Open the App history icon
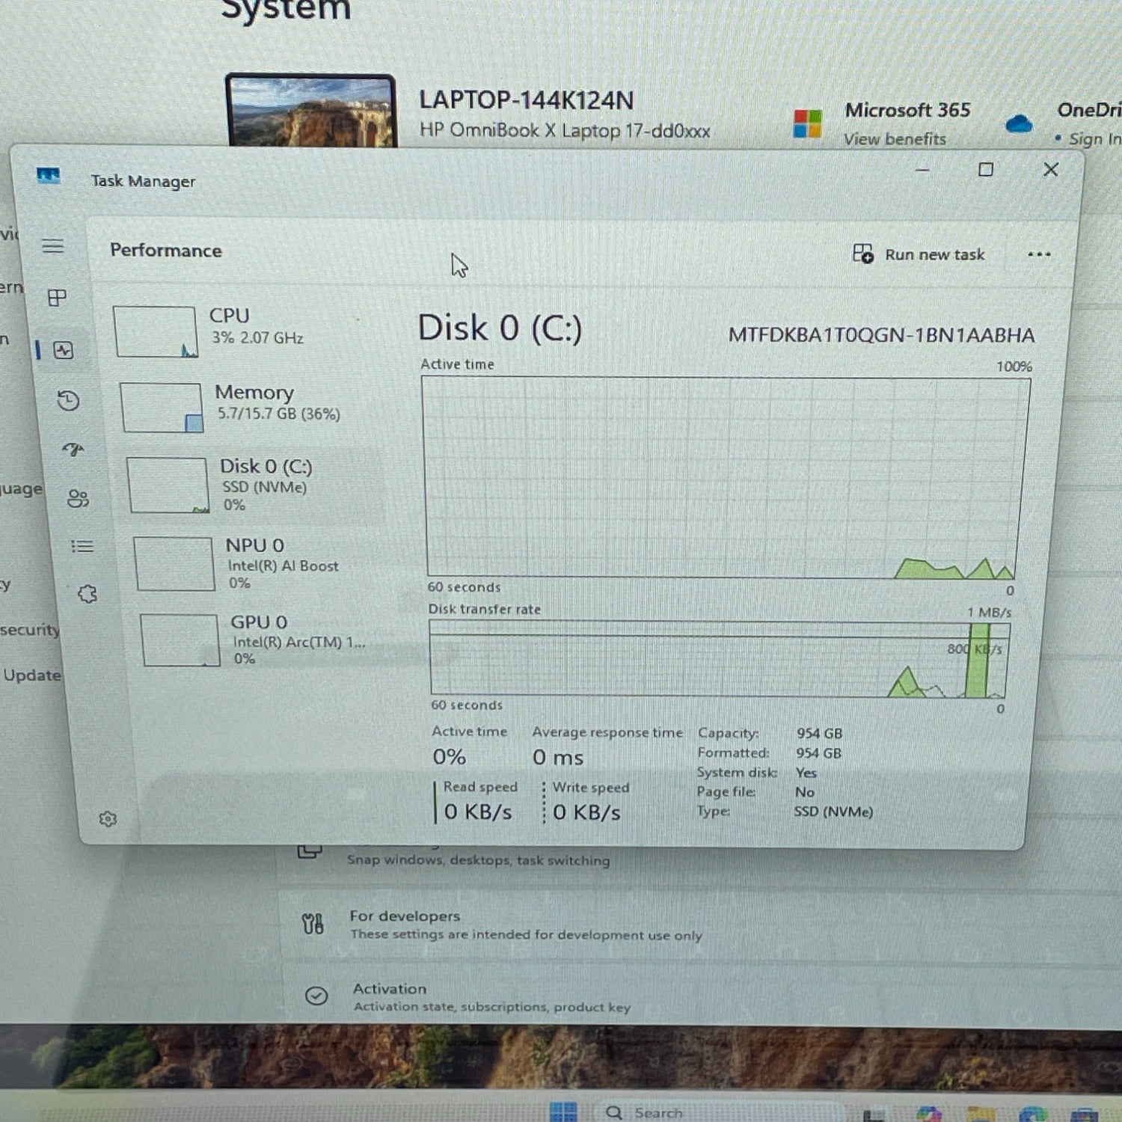The image size is (1122, 1122). point(68,401)
